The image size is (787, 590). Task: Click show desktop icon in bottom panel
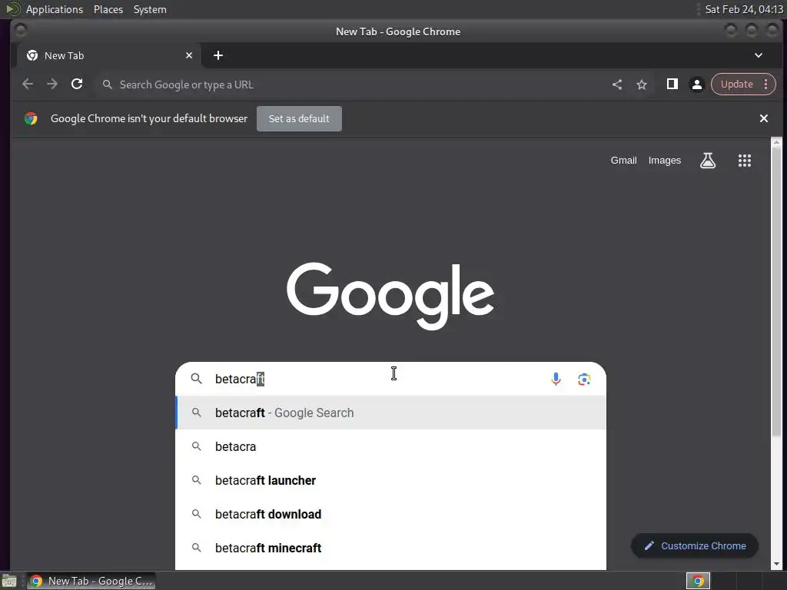[x=9, y=581]
